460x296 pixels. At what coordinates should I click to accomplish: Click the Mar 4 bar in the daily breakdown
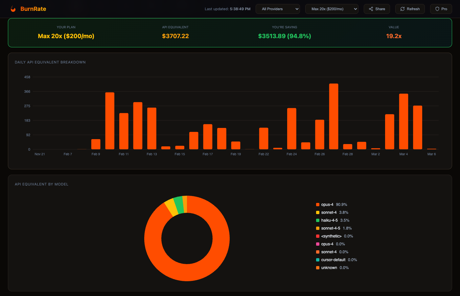pos(403,122)
